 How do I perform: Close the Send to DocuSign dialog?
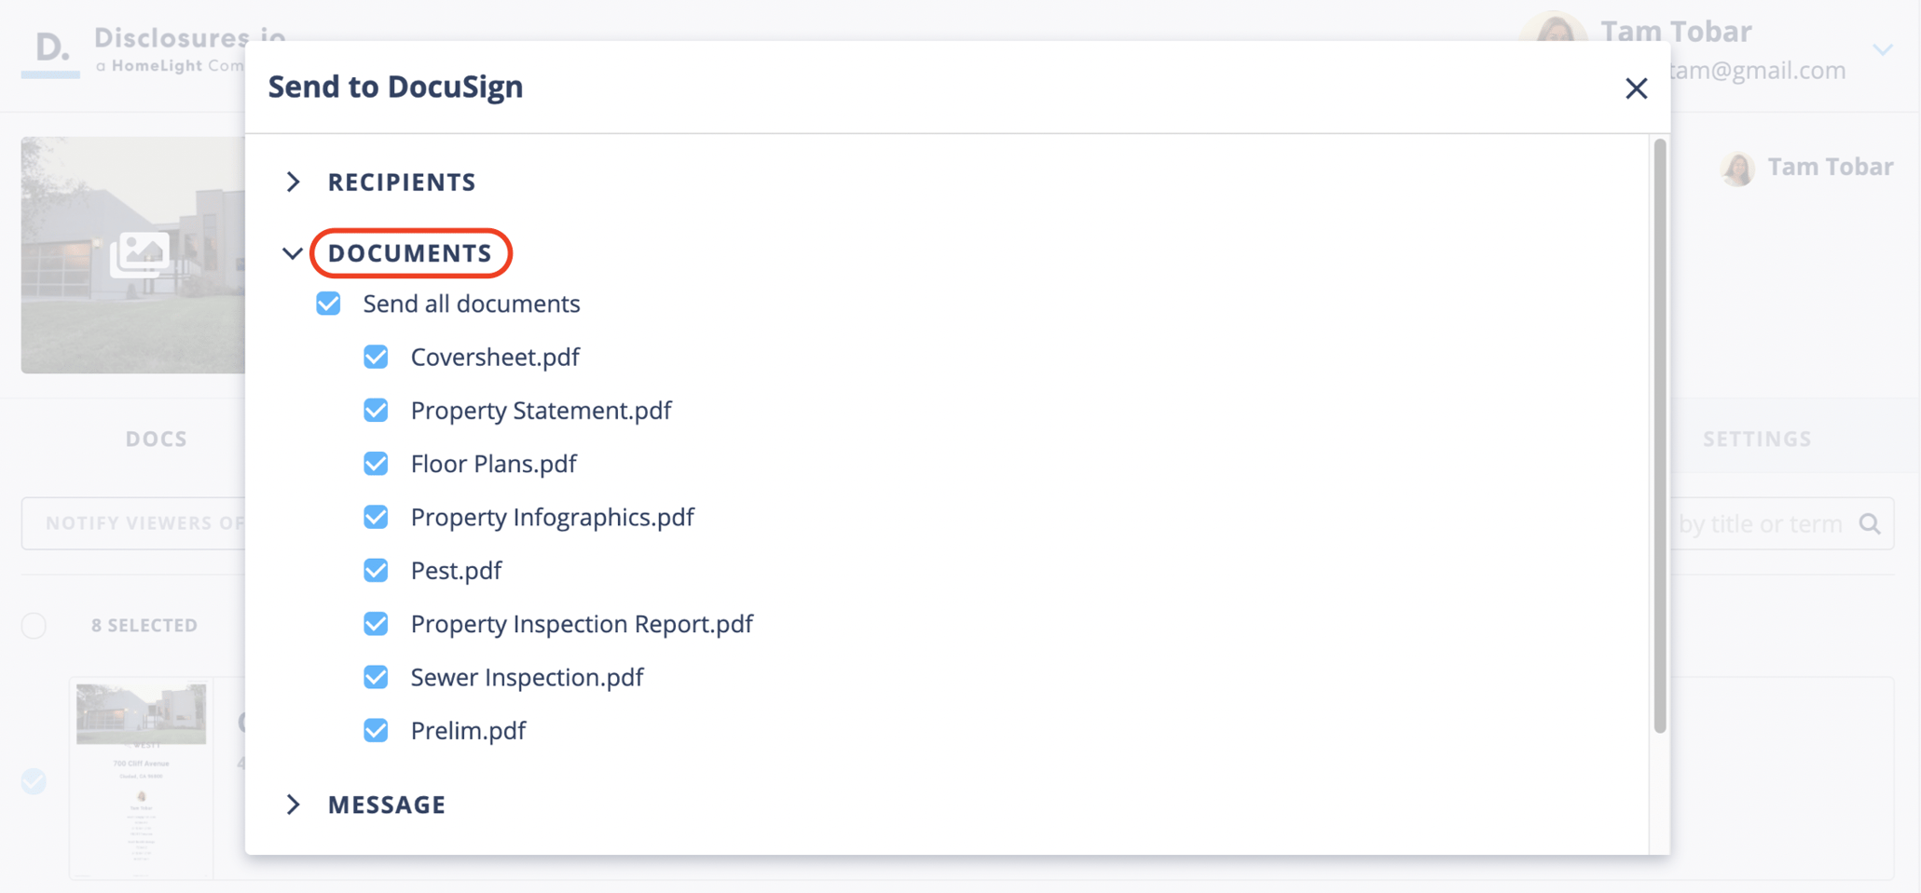(1636, 88)
